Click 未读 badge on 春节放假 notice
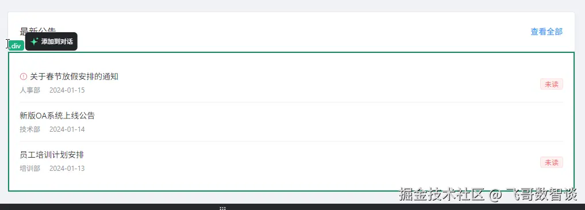585x210 pixels. (552, 85)
